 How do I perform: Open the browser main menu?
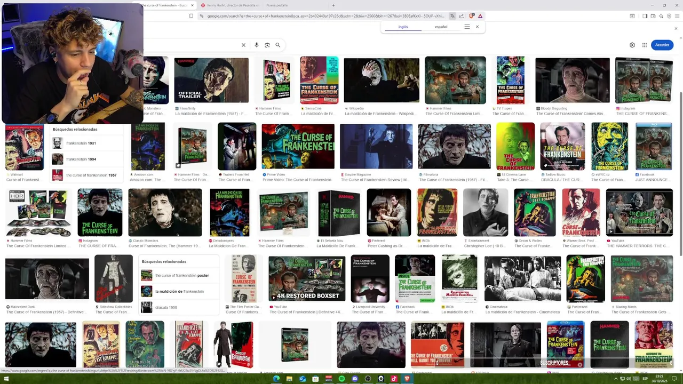click(x=677, y=16)
